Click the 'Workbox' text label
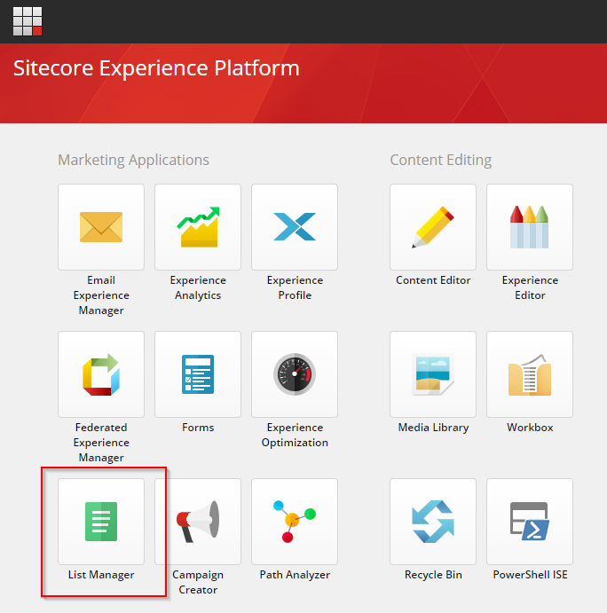 (x=530, y=428)
